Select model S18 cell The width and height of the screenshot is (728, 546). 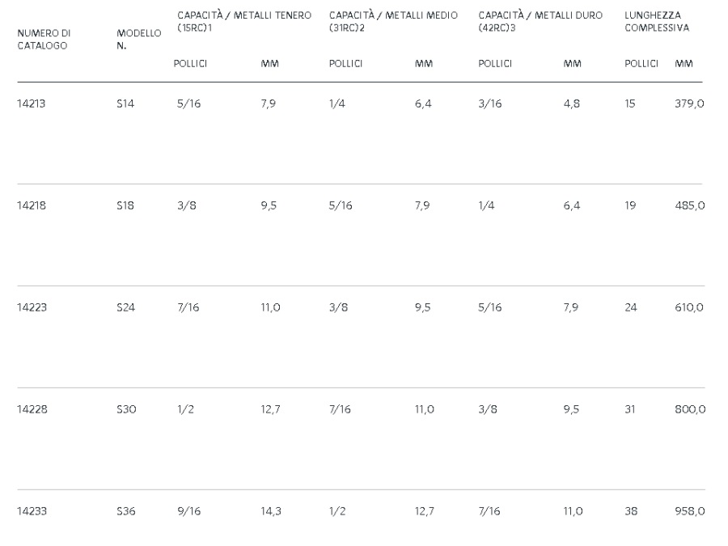pos(125,205)
